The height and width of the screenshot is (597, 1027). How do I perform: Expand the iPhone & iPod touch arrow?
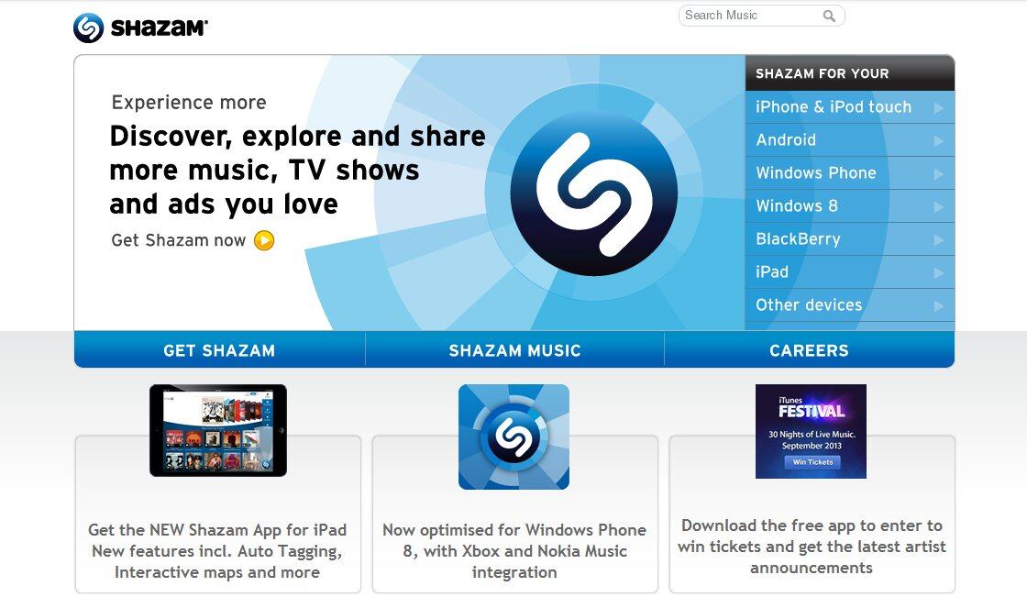pos(939,107)
